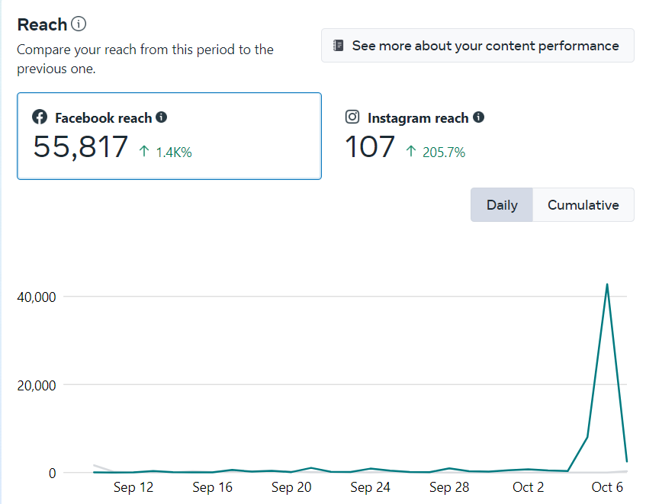Click green up arrow beside 205.7%
This screenshot has width=646, height=504.
411,152
